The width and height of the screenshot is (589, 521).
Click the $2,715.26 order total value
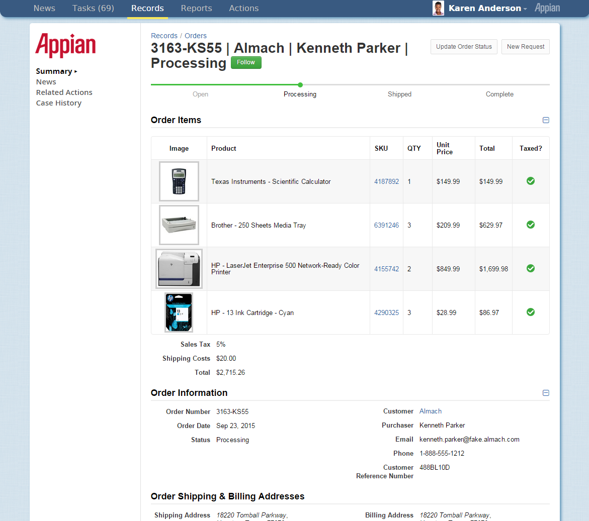tap(231, 372)
